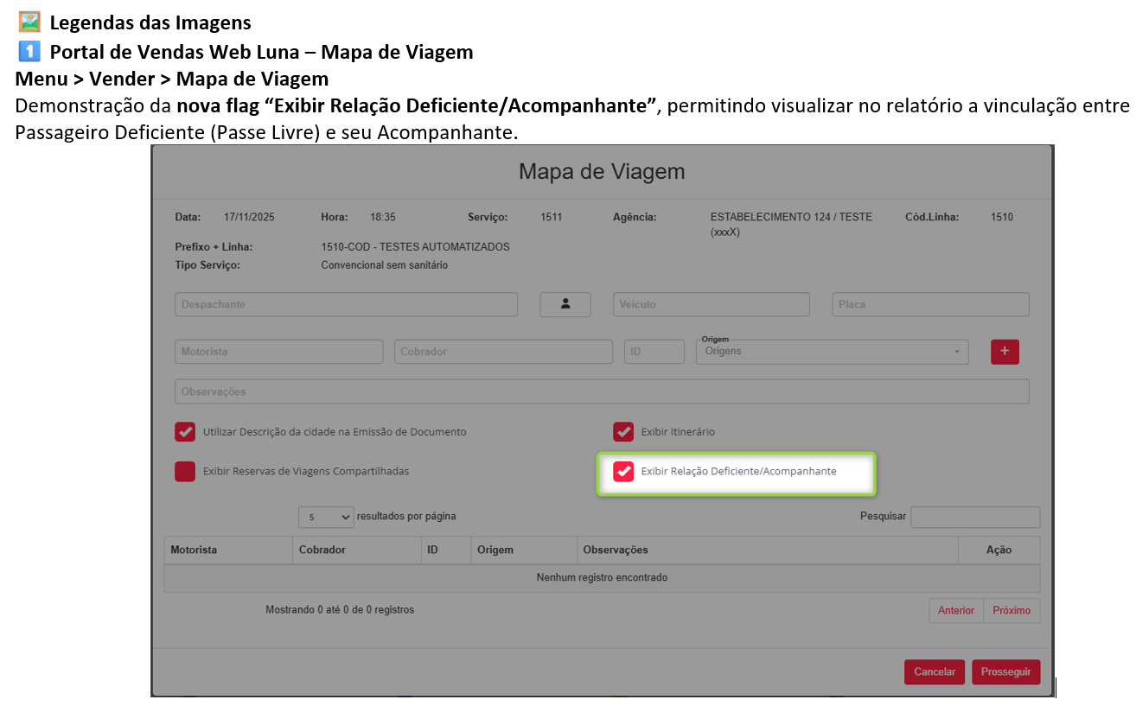Go to the Anterior page
This screenshot has width=1136, height=706.
(x=956, y=611)
